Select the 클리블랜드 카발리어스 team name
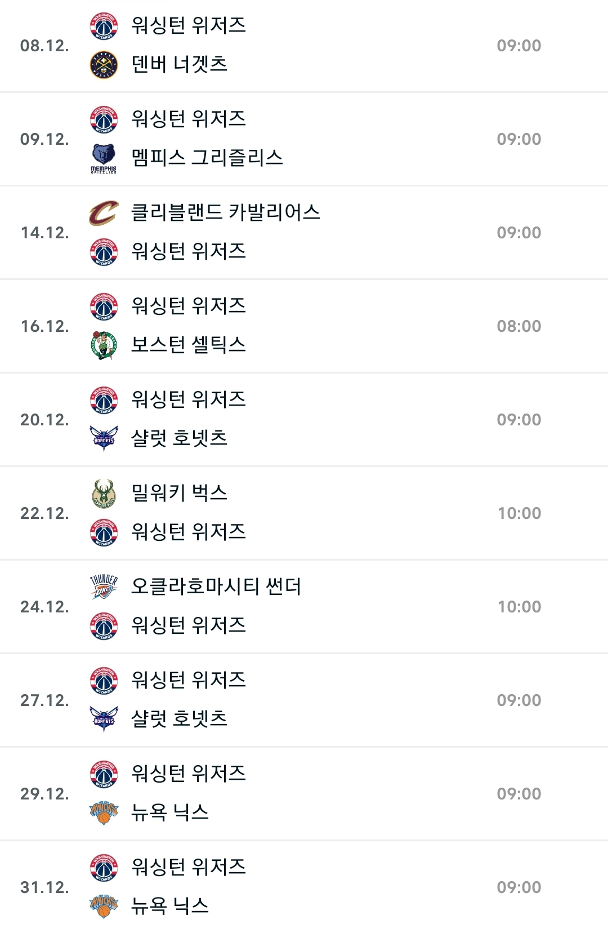The width and height of the screenshot is (608, 933). pyautogui.click(x=225, y=213)
